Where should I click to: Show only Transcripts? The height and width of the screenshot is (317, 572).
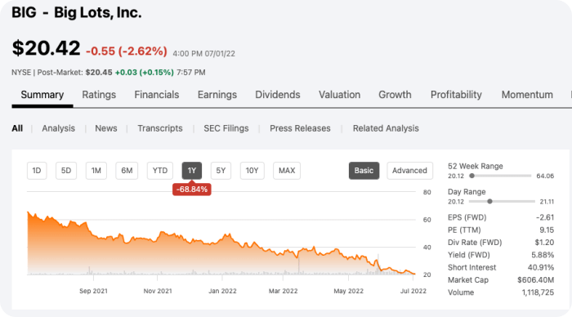(x=160, y=128)
